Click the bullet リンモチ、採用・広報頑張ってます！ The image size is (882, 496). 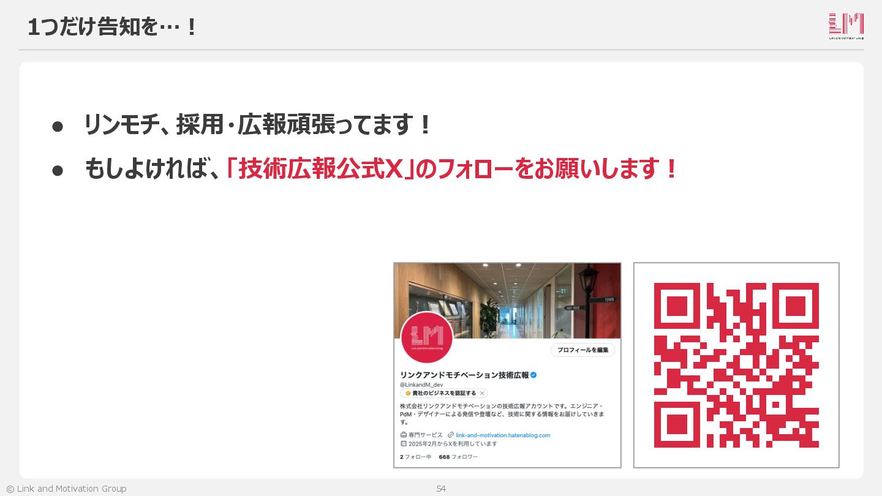point(258,125)
